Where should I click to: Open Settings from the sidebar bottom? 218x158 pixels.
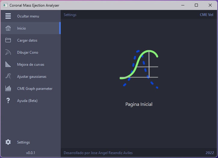click(x=31, y=142)
